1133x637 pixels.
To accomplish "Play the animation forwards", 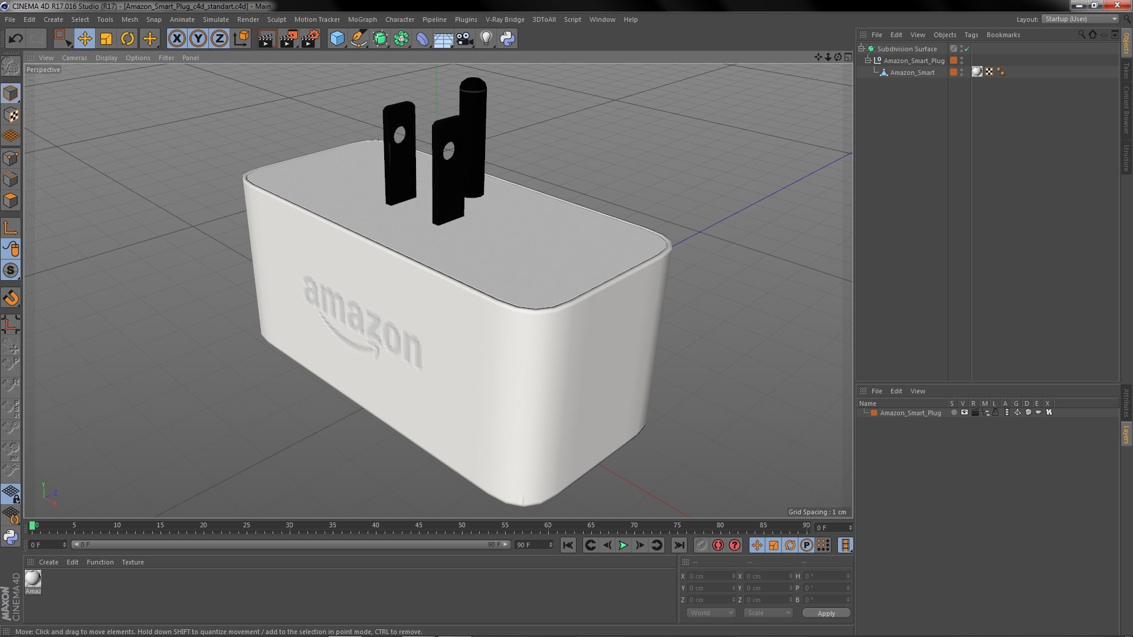I will [x=623, y=545].
